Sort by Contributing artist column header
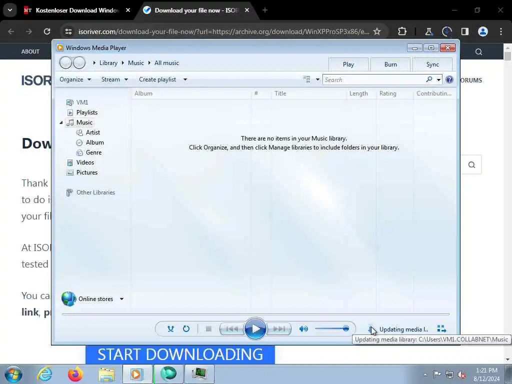Viewport: 512px width, 384px height. pos(434,93)
